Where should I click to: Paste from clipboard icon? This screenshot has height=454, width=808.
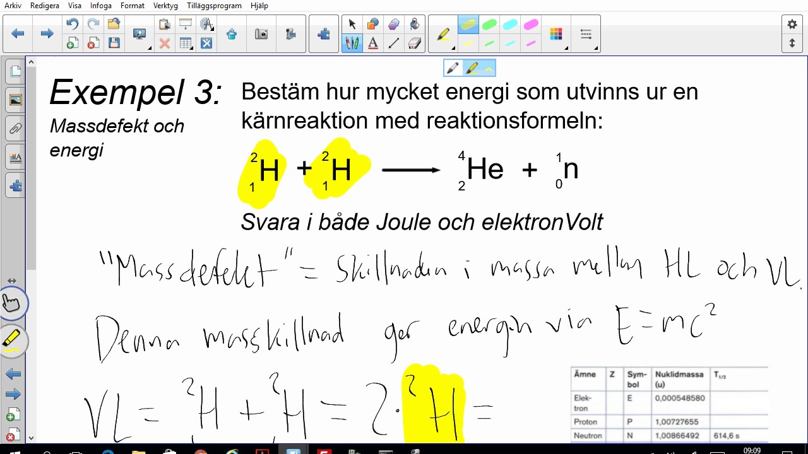tap(165, 24)
